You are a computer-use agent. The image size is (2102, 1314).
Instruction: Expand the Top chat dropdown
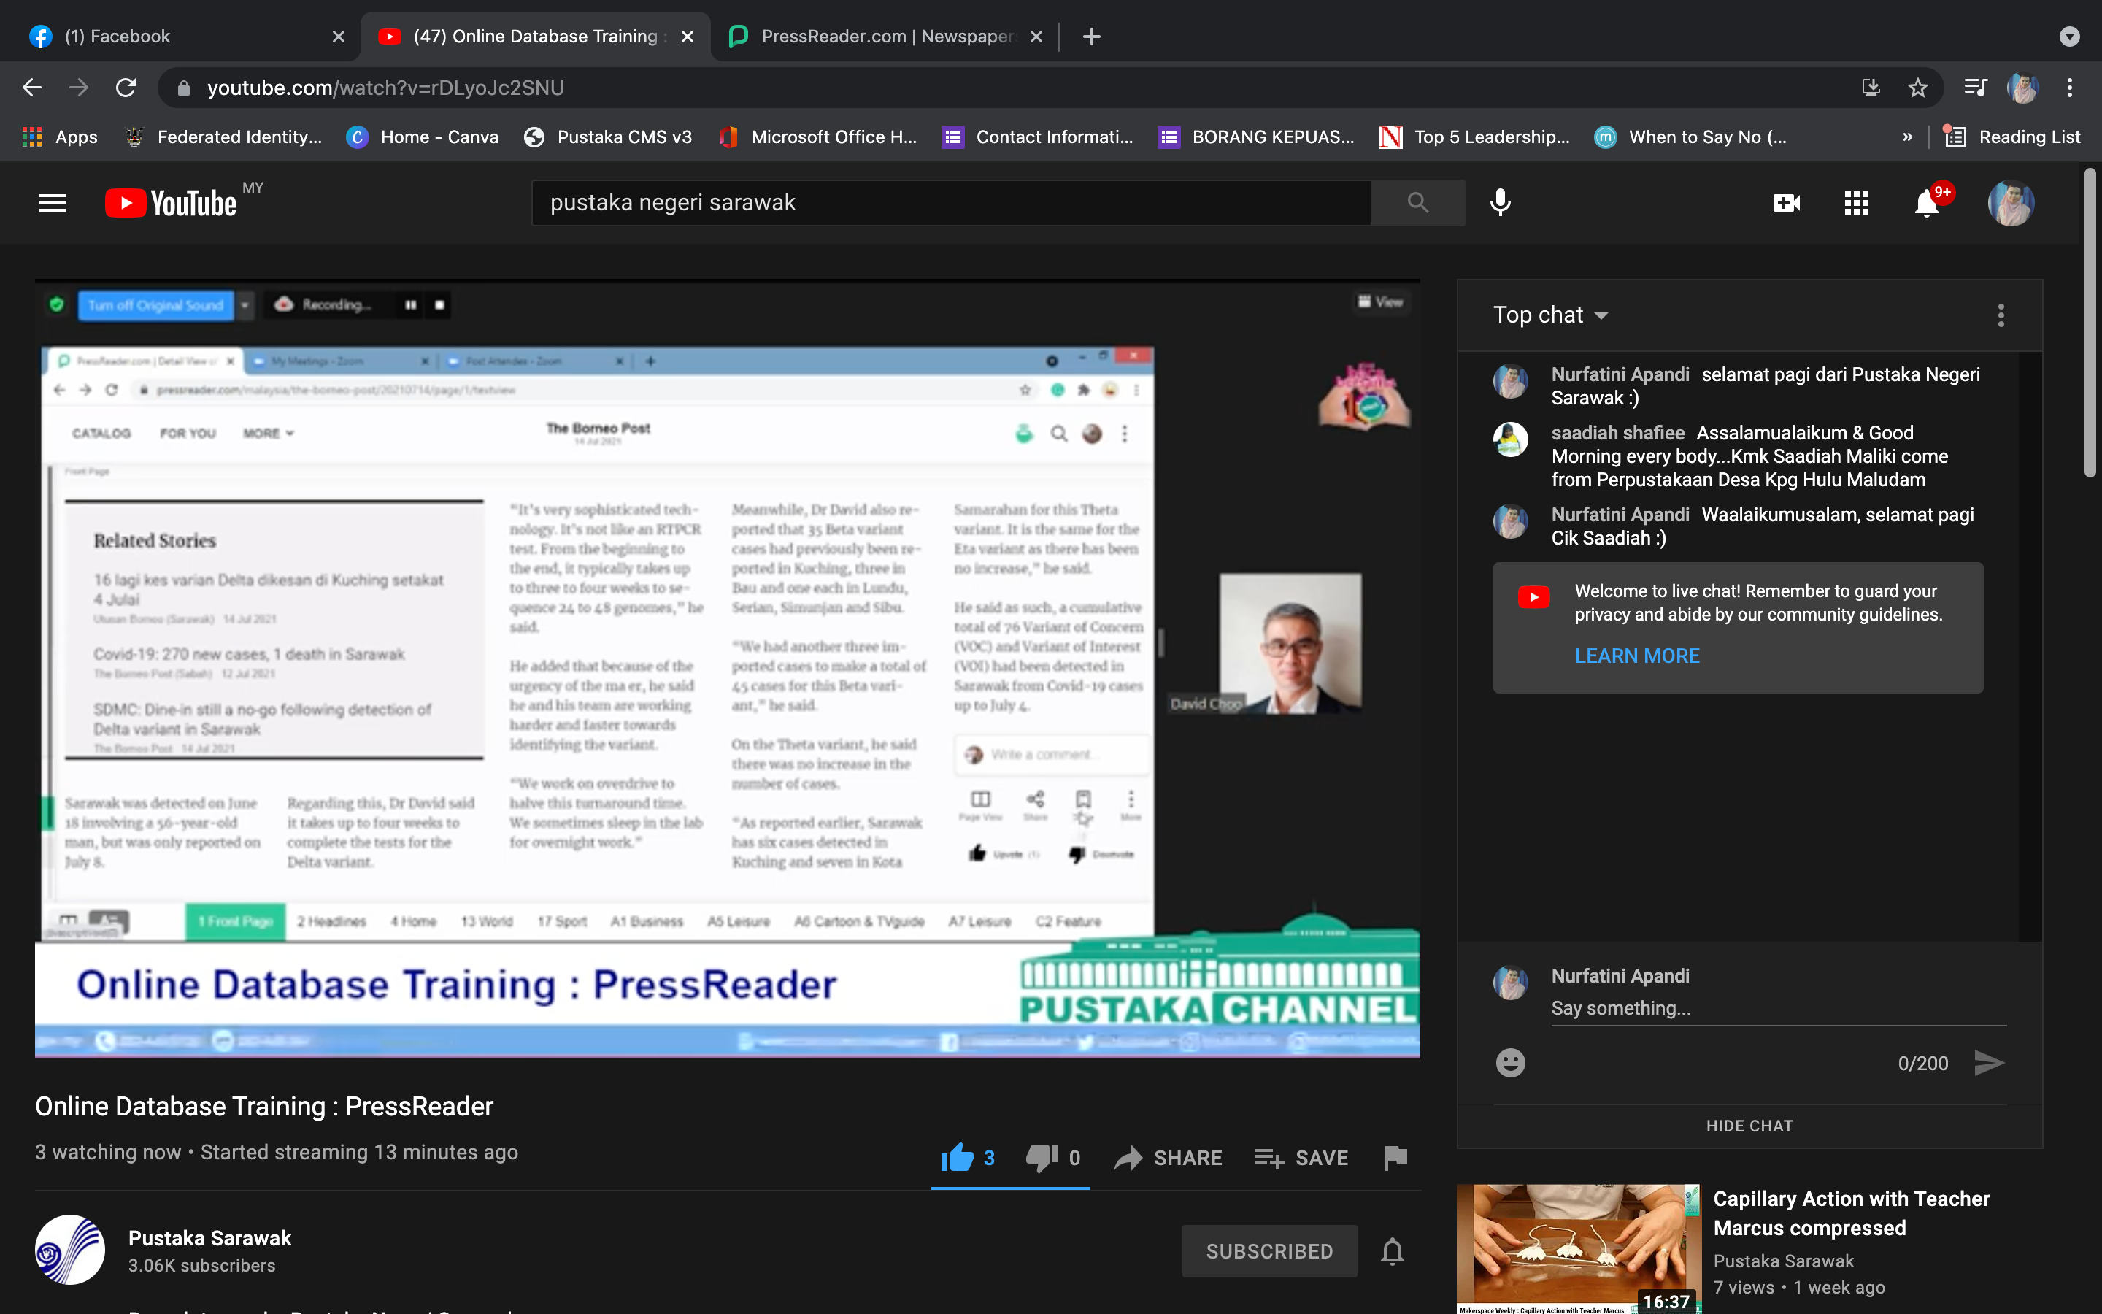coord(1550,315)
